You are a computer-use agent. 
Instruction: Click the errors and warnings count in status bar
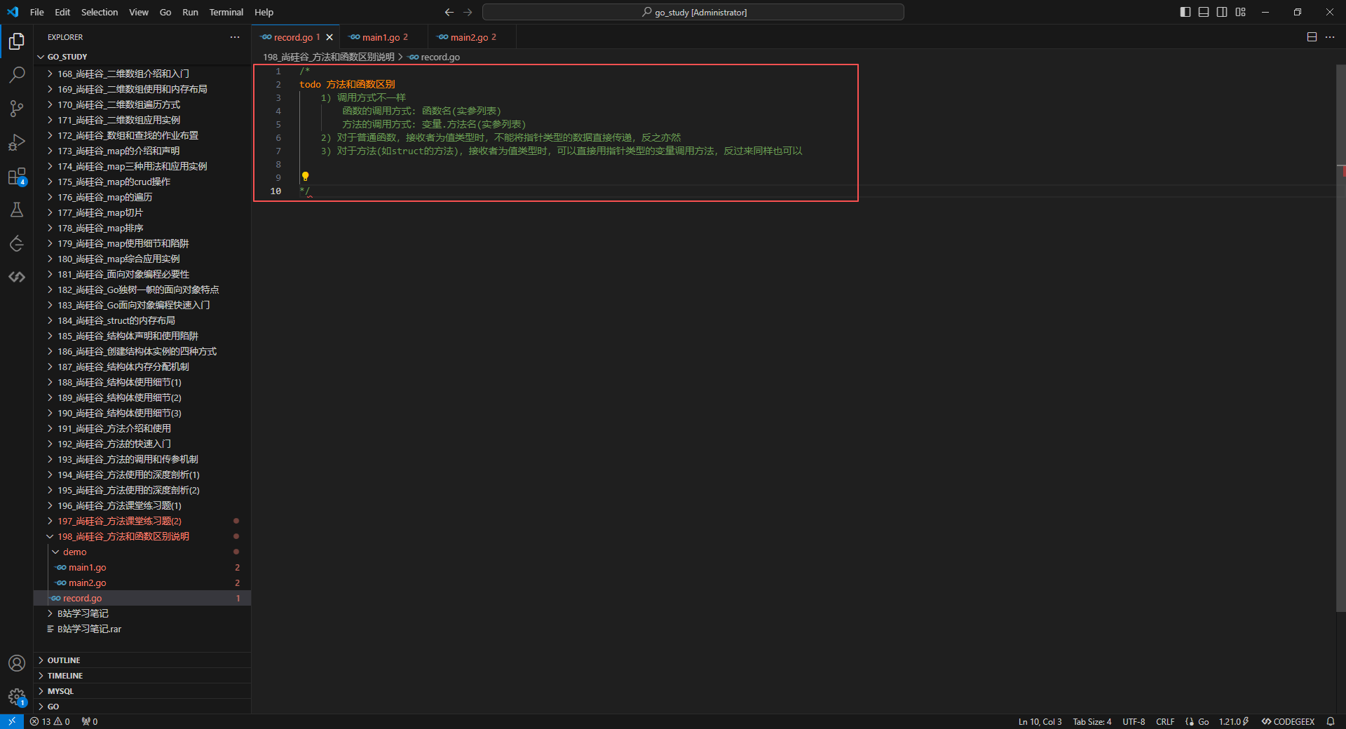(50, 721)
